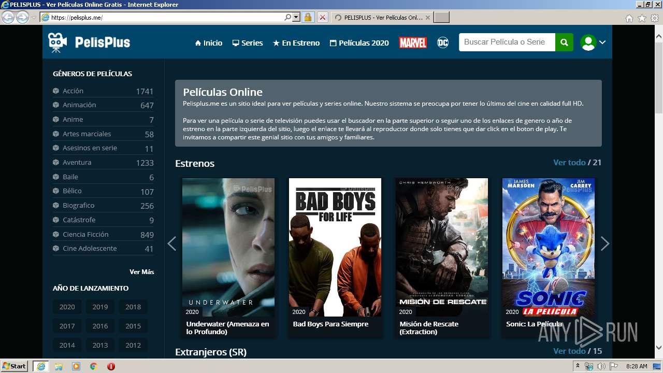The width and height of the screenshot is (663, 373).
Task: Filter by release year 2015
Action: tap(133, 326)
